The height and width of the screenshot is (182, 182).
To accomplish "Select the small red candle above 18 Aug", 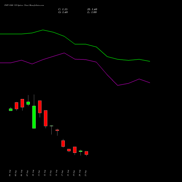I will click(69, 150).
